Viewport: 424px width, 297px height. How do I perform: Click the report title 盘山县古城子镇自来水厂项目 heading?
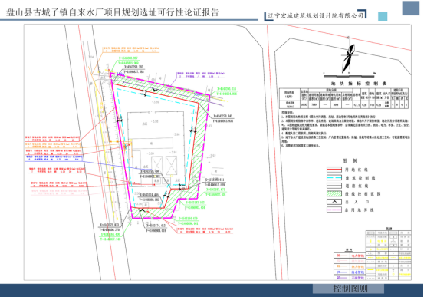point(113,12)
